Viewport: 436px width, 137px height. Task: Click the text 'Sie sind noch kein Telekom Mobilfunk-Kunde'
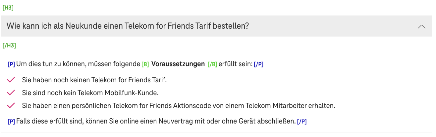[x=90, y=93]
